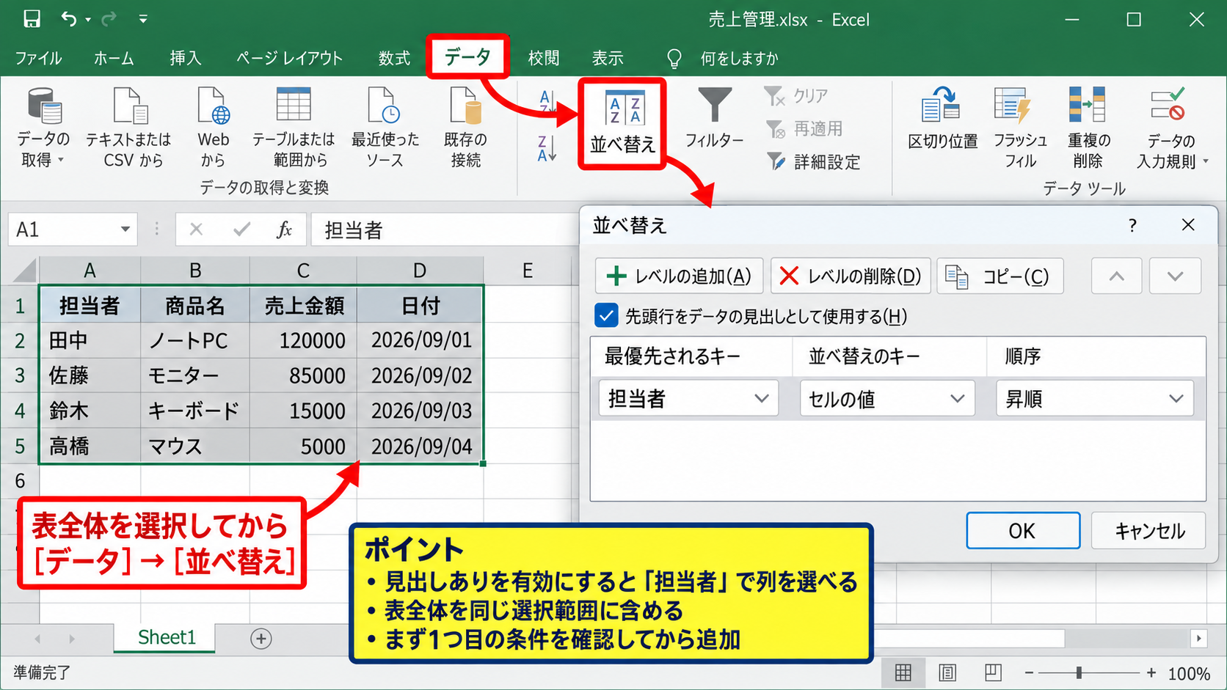Click zoom in plus button
The width and height of the screenshot is (1227, 690).
1151,672
